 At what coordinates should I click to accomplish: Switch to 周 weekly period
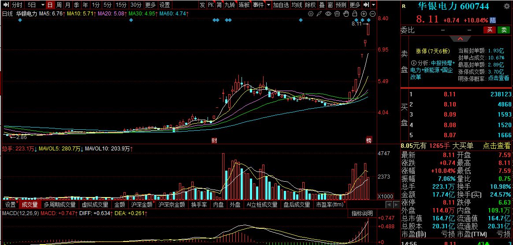click(59, 5)
